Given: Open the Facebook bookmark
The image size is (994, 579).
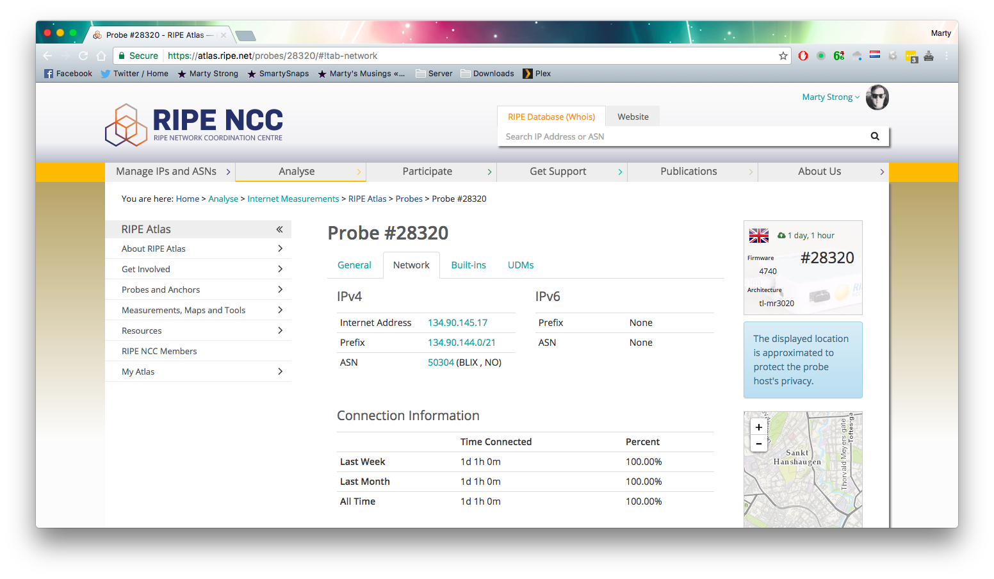Looking at the screenshot, I should 68,74.
